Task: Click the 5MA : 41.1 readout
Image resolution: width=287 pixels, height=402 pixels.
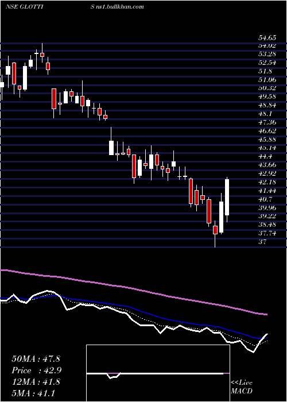Action: coord(33,393)
